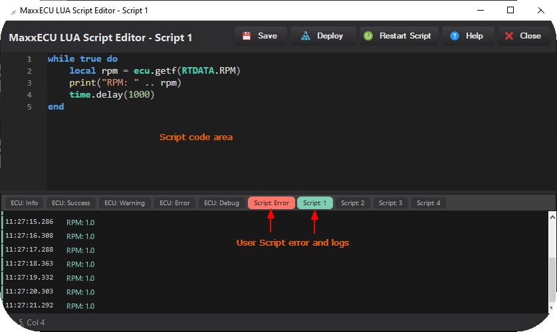The image size is (557, 332).
Task: Select the ECU: Error tab
Action: pyautogui.click(x=173, y=203)
